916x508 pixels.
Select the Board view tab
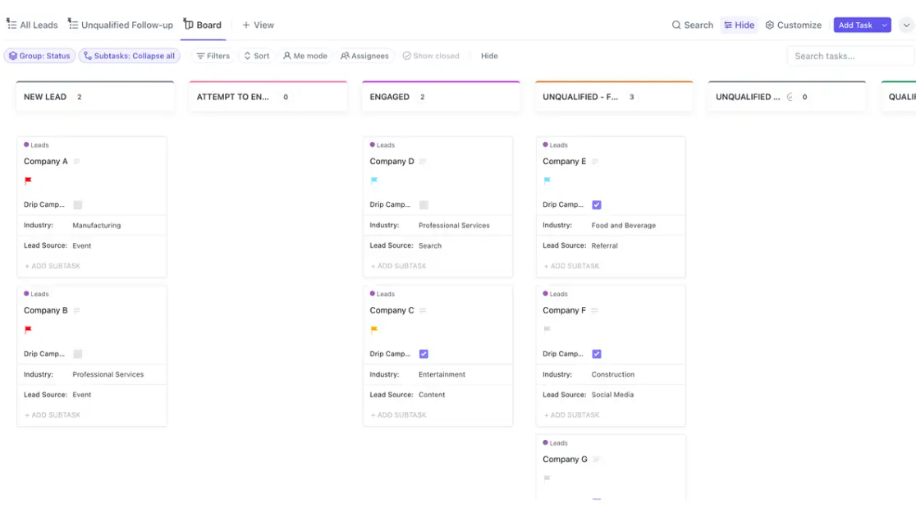203,25
